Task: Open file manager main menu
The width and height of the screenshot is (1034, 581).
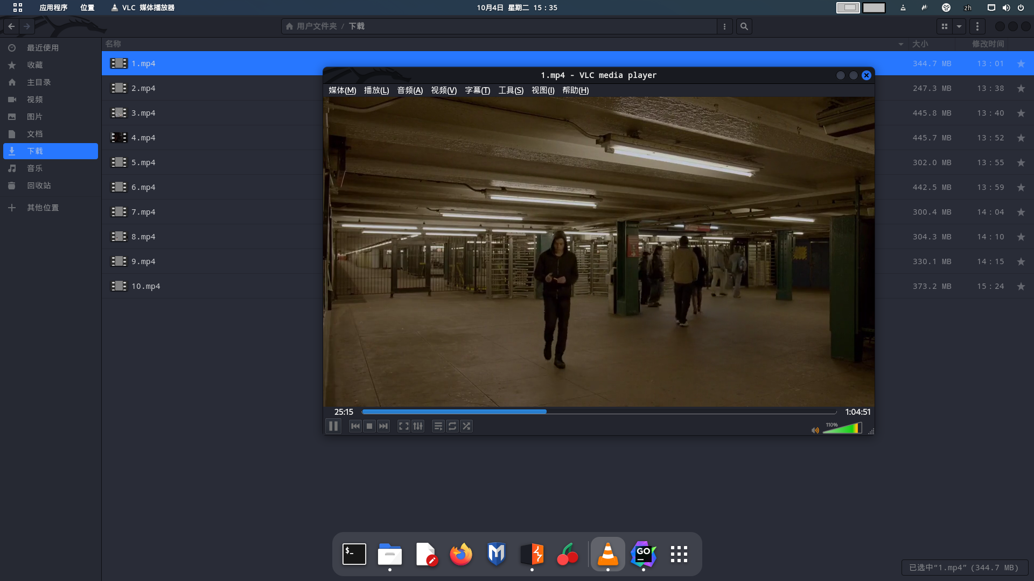Action: coord(977,26)
